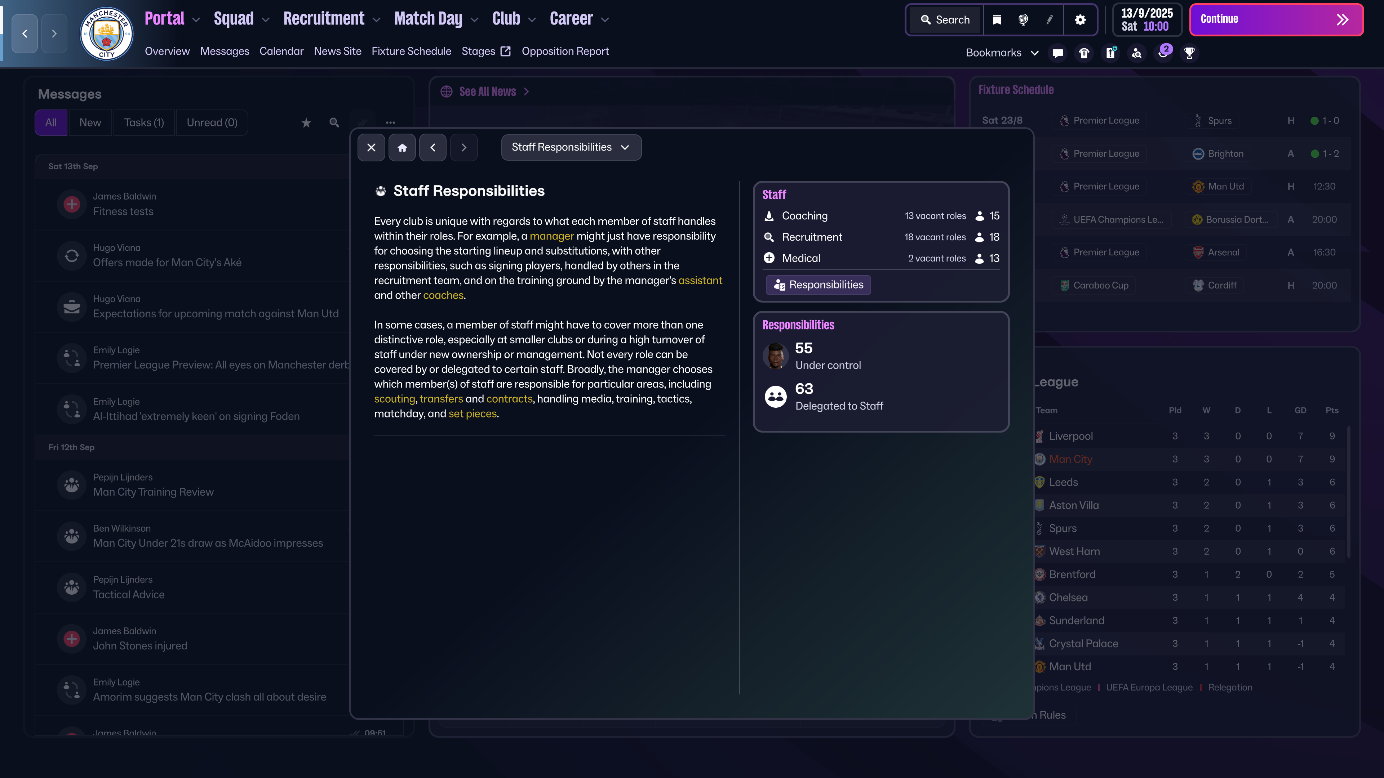Open the in-game settings gear

click(x=1081, y=20)
